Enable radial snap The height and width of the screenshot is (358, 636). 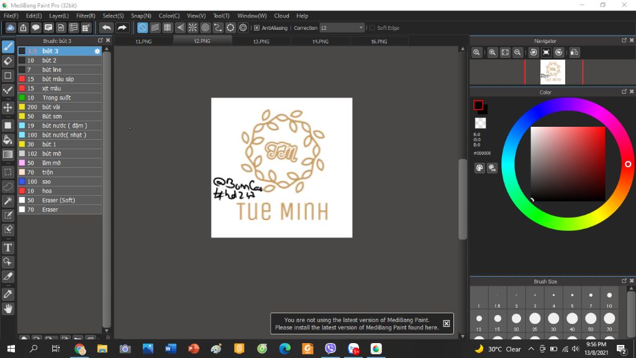tap(193, 27)
